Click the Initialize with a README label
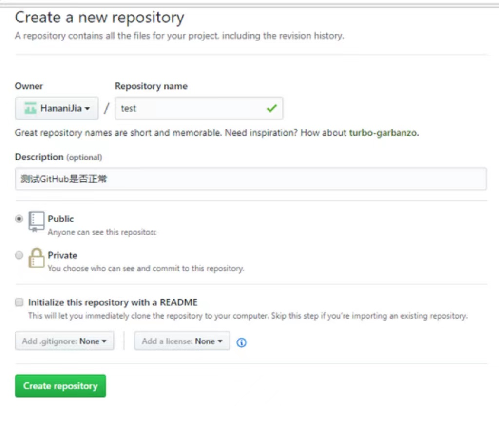The width and height of the screenshot is (499, 421). tap(113, 302)
